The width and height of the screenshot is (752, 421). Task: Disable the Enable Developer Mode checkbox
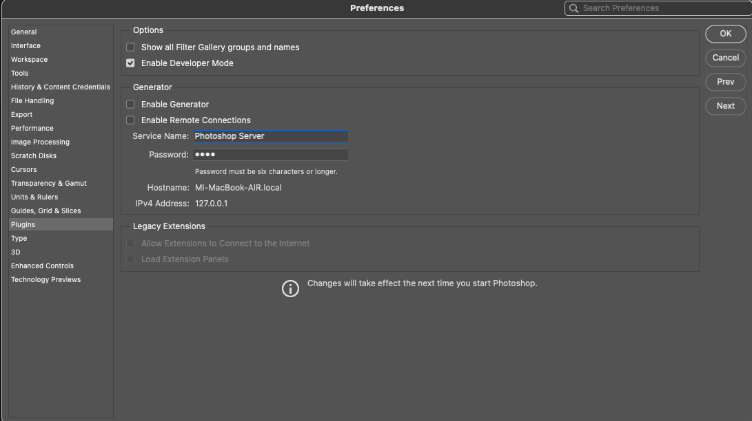130,63
